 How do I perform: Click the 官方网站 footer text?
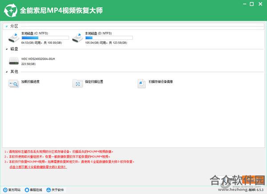tap(15, 190)
